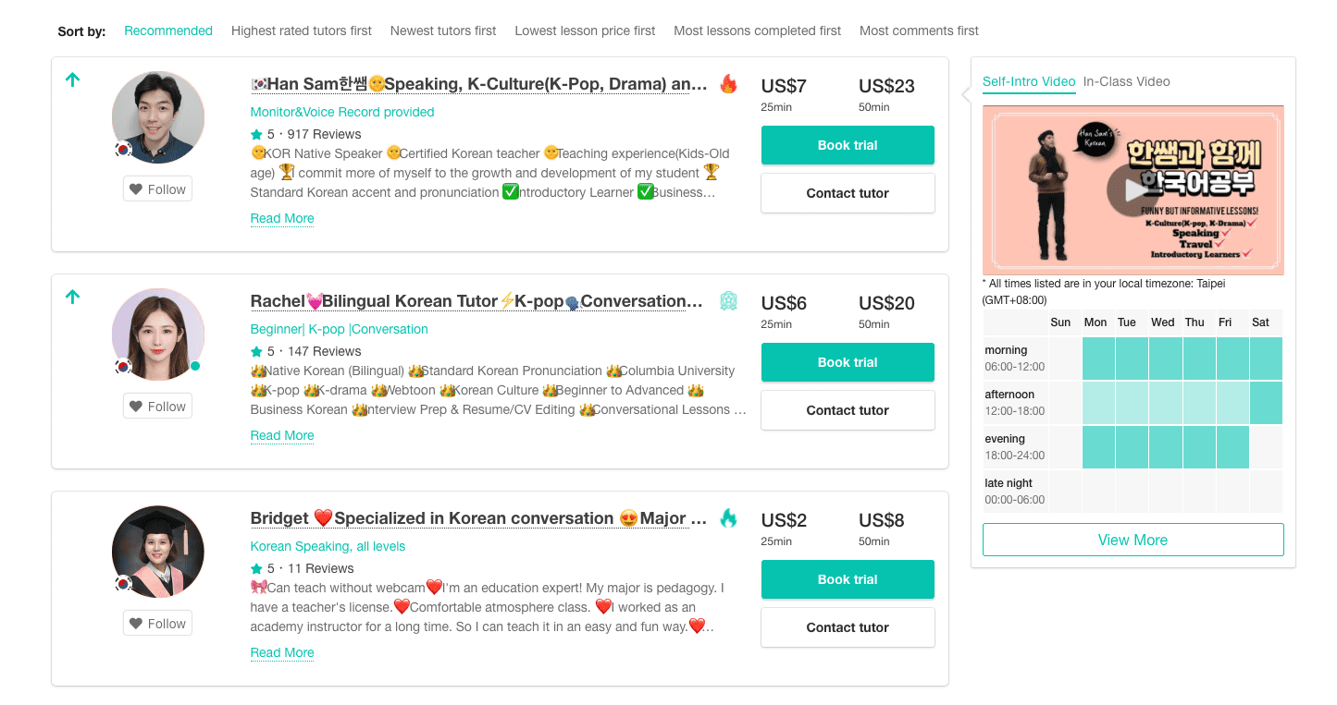Viewport: 1337px width, 705px height.
Task: Switch to the In-Class Video tab
Action: coord(1127,81)
